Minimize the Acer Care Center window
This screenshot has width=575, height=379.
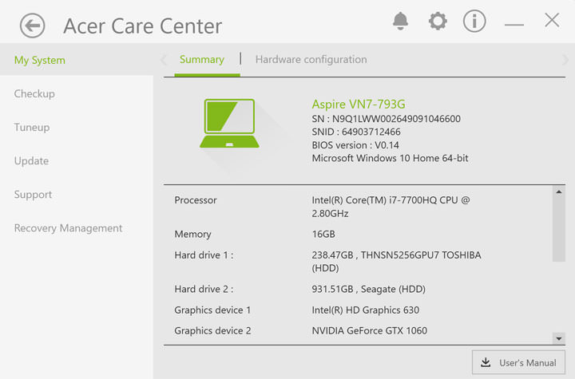click(514, 24)
